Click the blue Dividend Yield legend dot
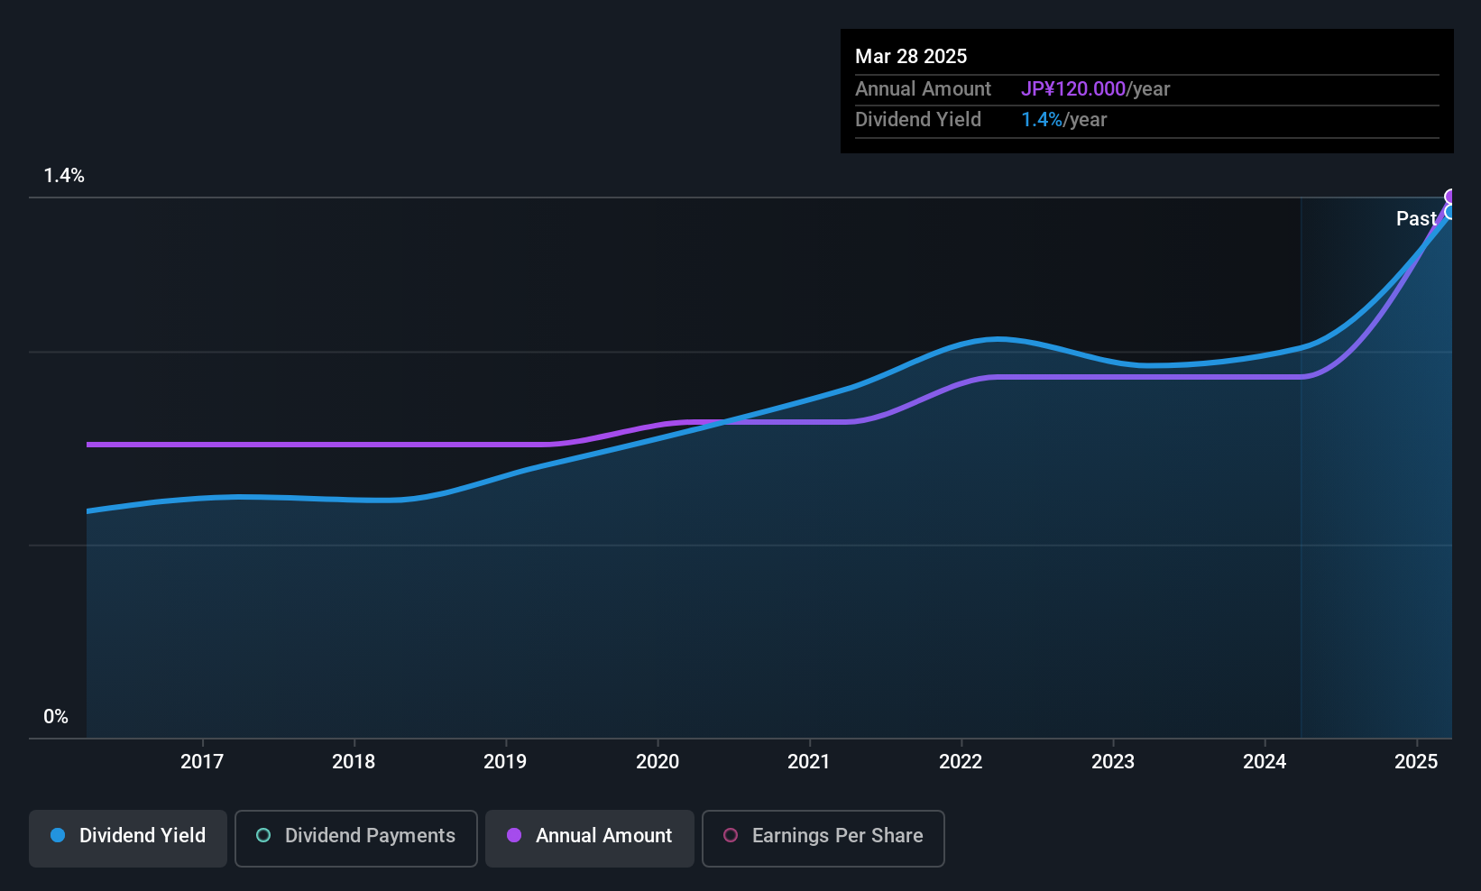Image resolution: width=1481 pixels, height=891 pixels. pos(58,836)
